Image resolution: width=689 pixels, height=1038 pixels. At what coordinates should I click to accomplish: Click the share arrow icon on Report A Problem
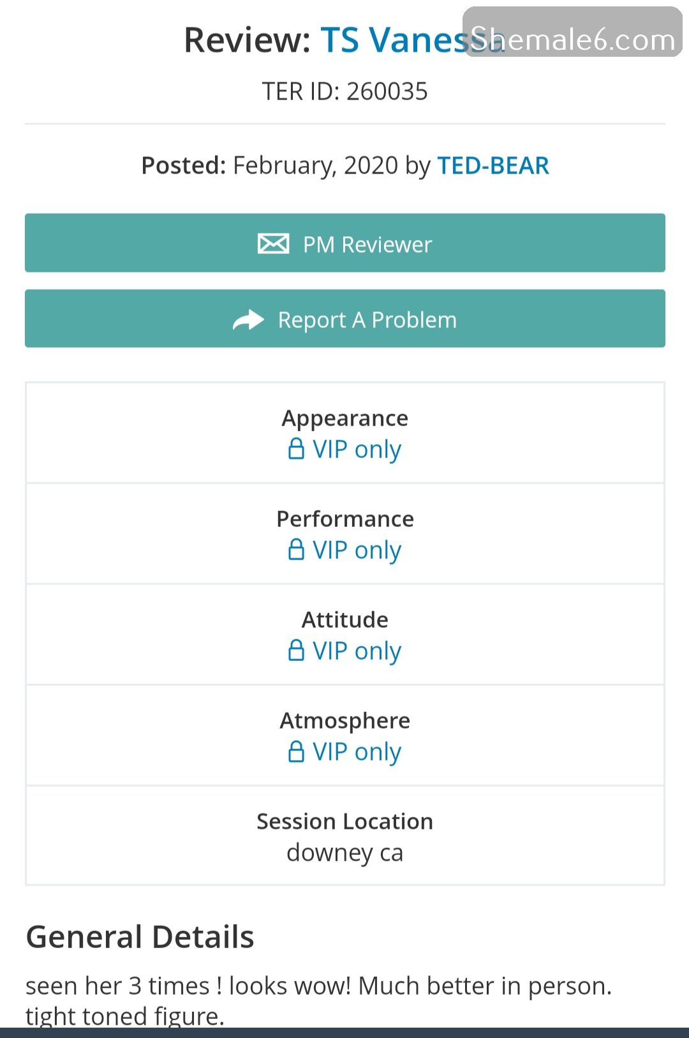click(x=248, y=320)
